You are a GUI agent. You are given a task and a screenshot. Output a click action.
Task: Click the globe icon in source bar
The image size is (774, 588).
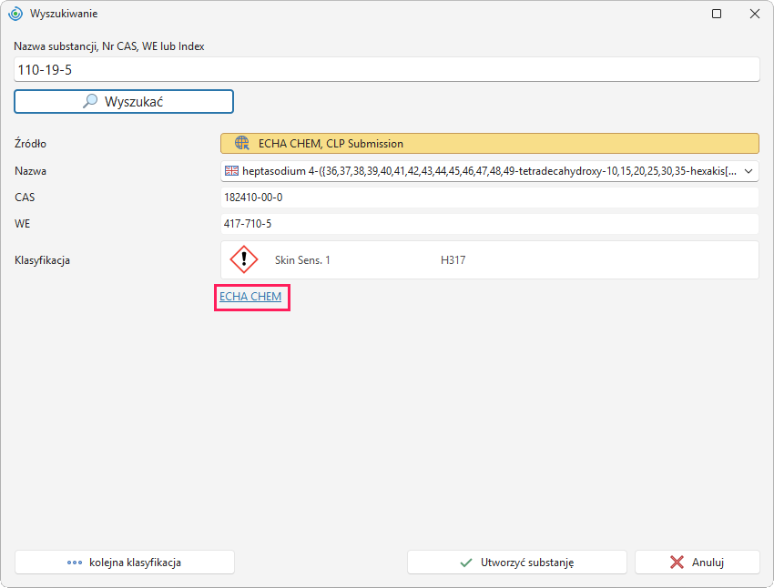[x=242, y=144]
